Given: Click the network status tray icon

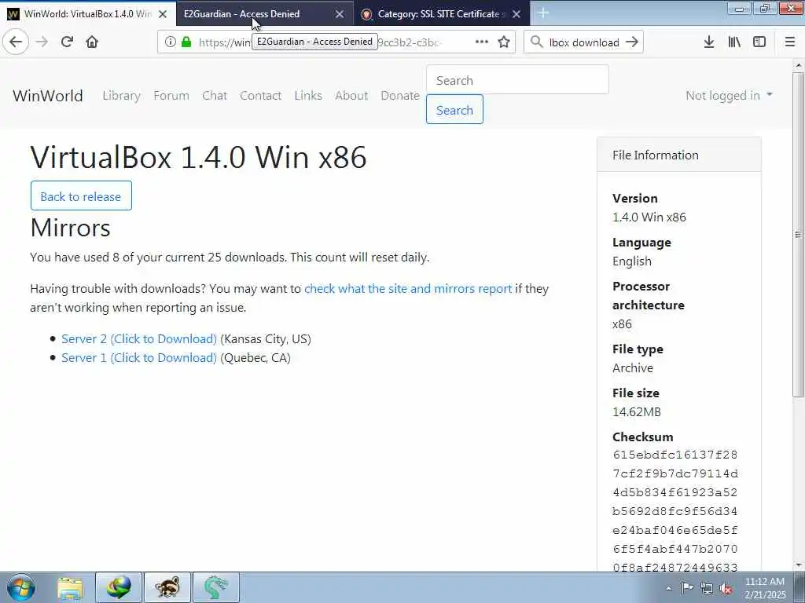Looking at the screenshot, I should 707,588.
